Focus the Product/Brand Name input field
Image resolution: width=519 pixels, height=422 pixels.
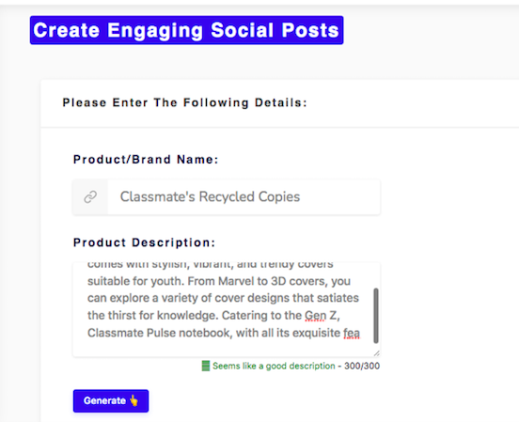click(244, 197)
